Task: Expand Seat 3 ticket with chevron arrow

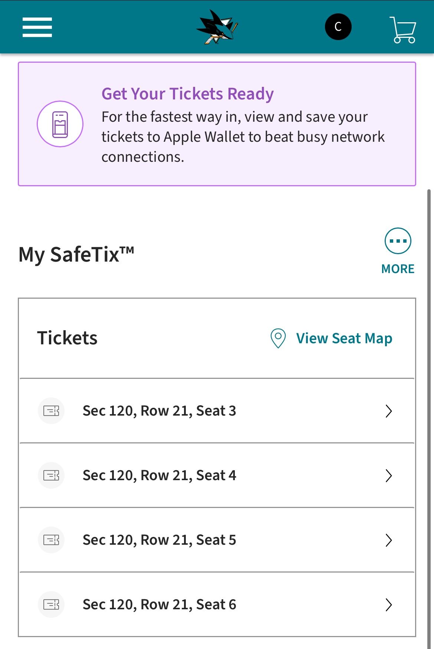Action: 388,411
